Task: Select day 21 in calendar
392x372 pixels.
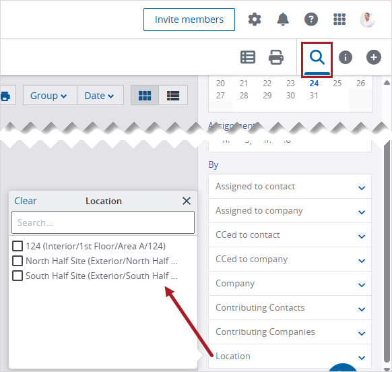Action: point(244,84)
